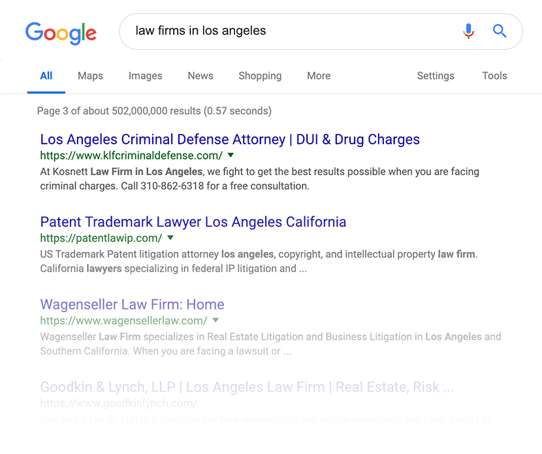Click the magnifying glass search icon
The image size is (542, 454).
[500, 31]
